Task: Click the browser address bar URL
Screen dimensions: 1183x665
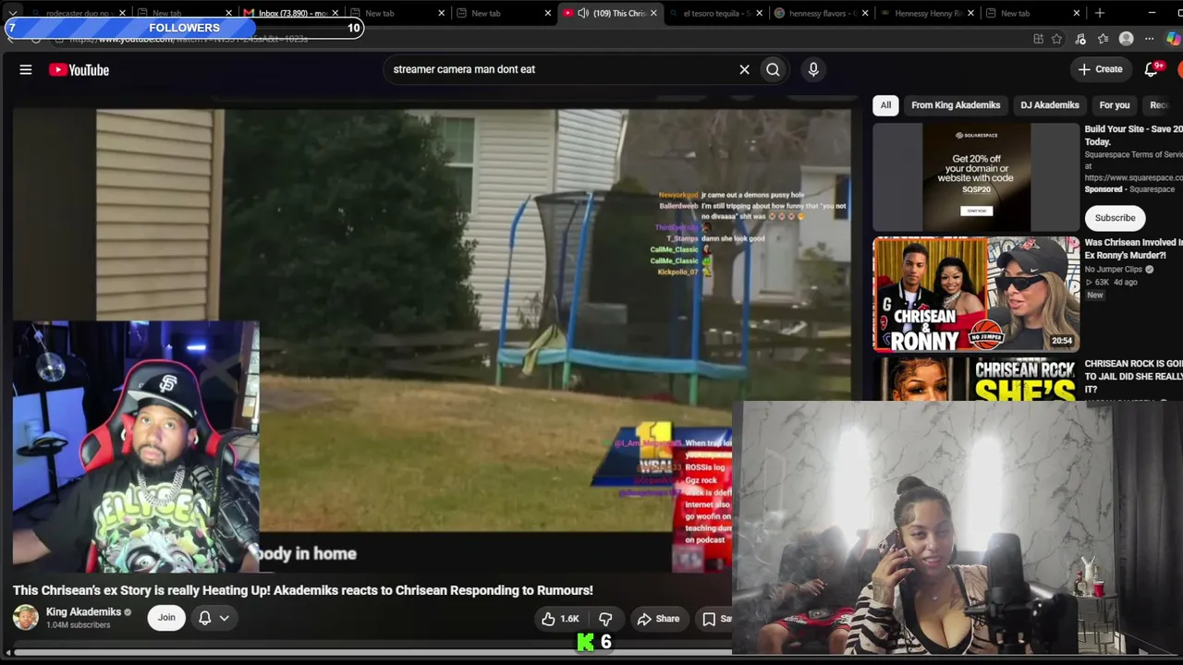Action: [189, 39]
